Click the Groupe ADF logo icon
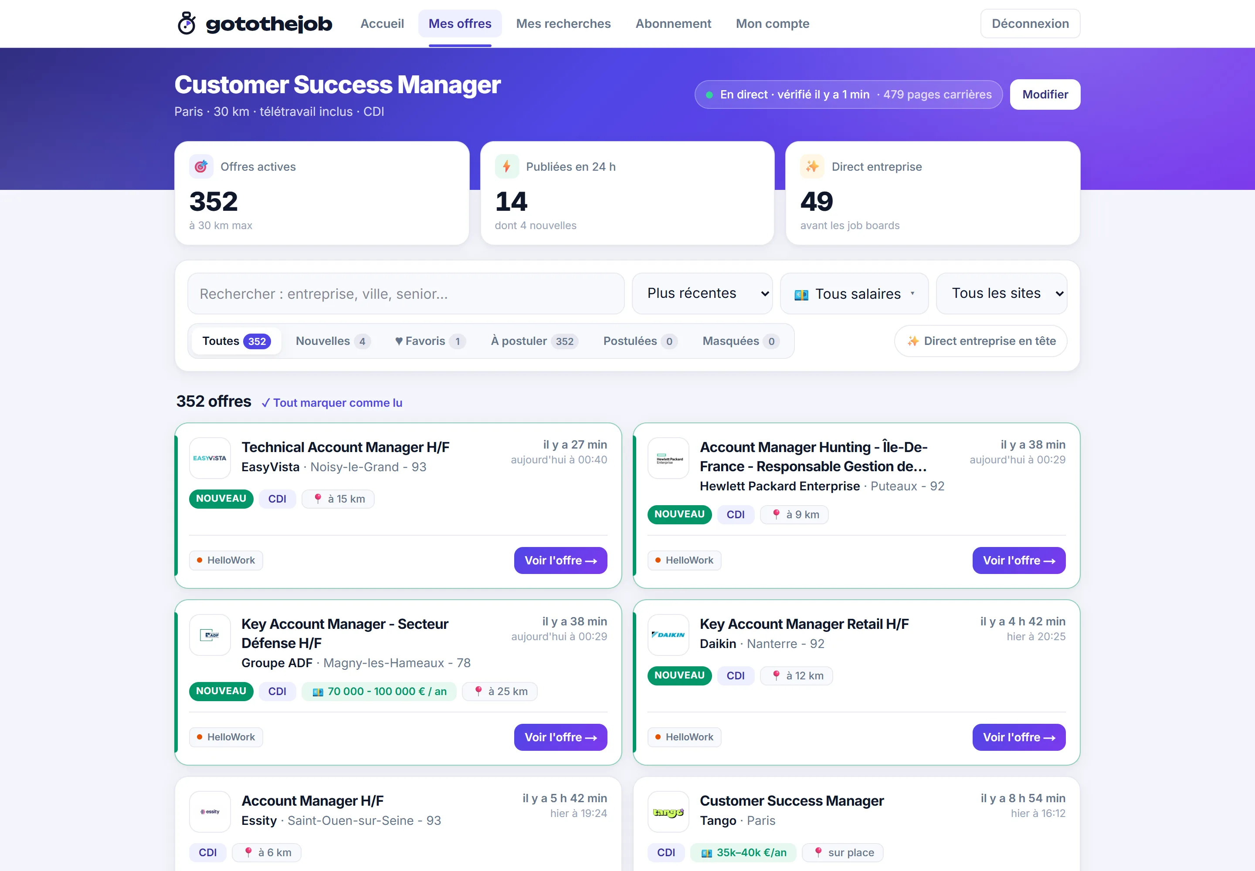1255x871 pixels. tap(210, 635)
